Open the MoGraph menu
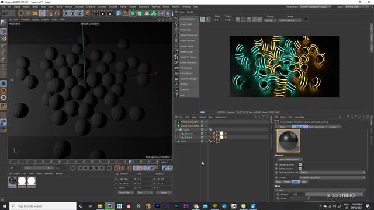This screenshot has width=374, height=210. [79, 6]
